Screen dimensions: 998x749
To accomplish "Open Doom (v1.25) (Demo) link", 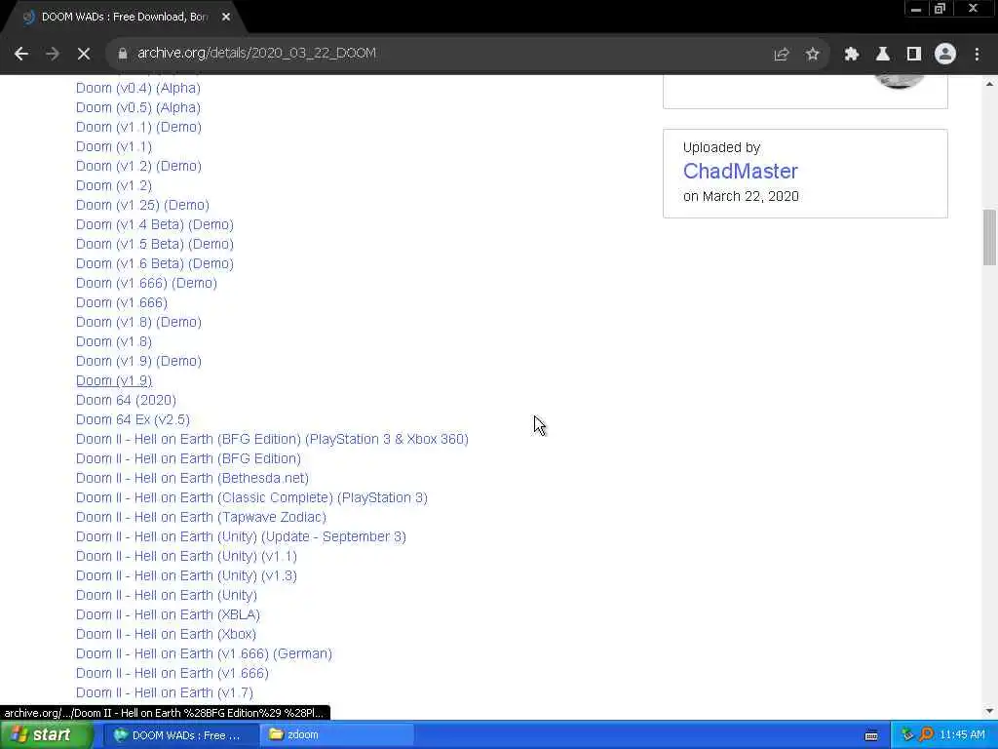I will tap(142, 205).
